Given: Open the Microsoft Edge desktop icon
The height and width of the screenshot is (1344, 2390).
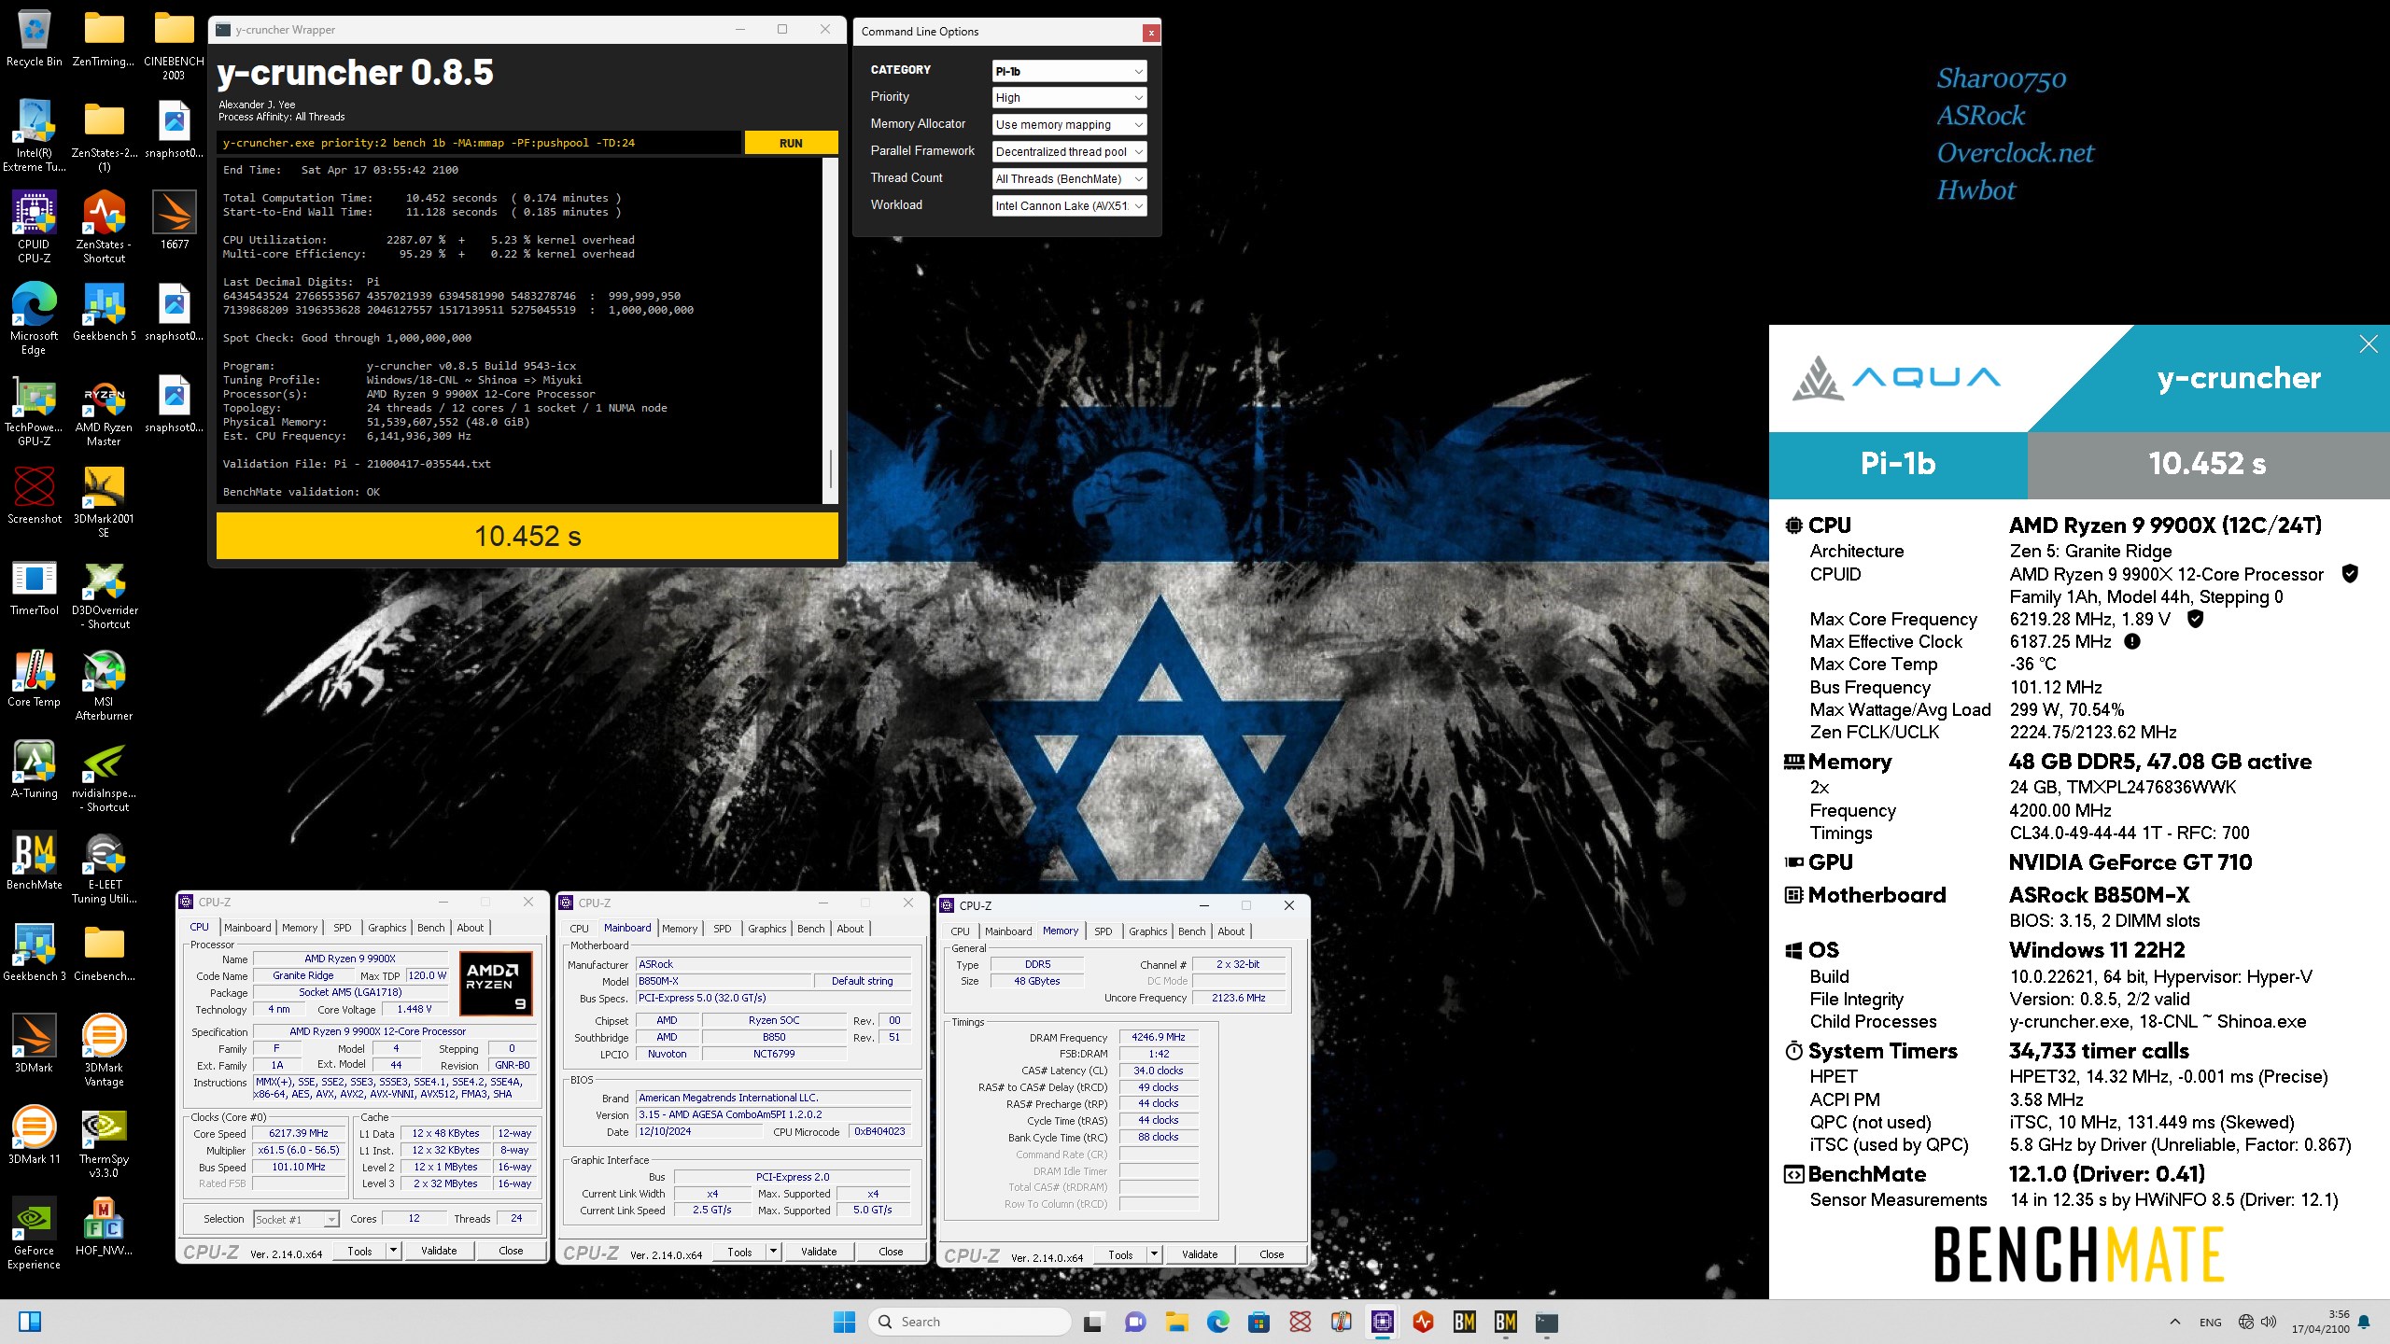Looking at the screenshot, I should point(35,319).
